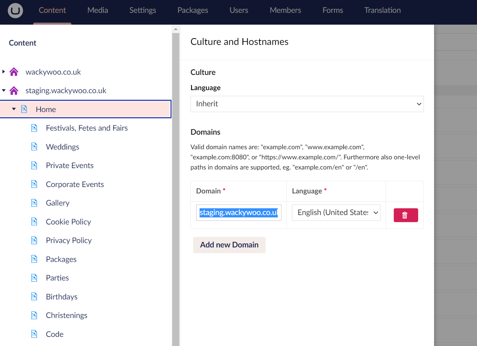
Task: Collapse the Home tree node
Action: pos(14,109)
